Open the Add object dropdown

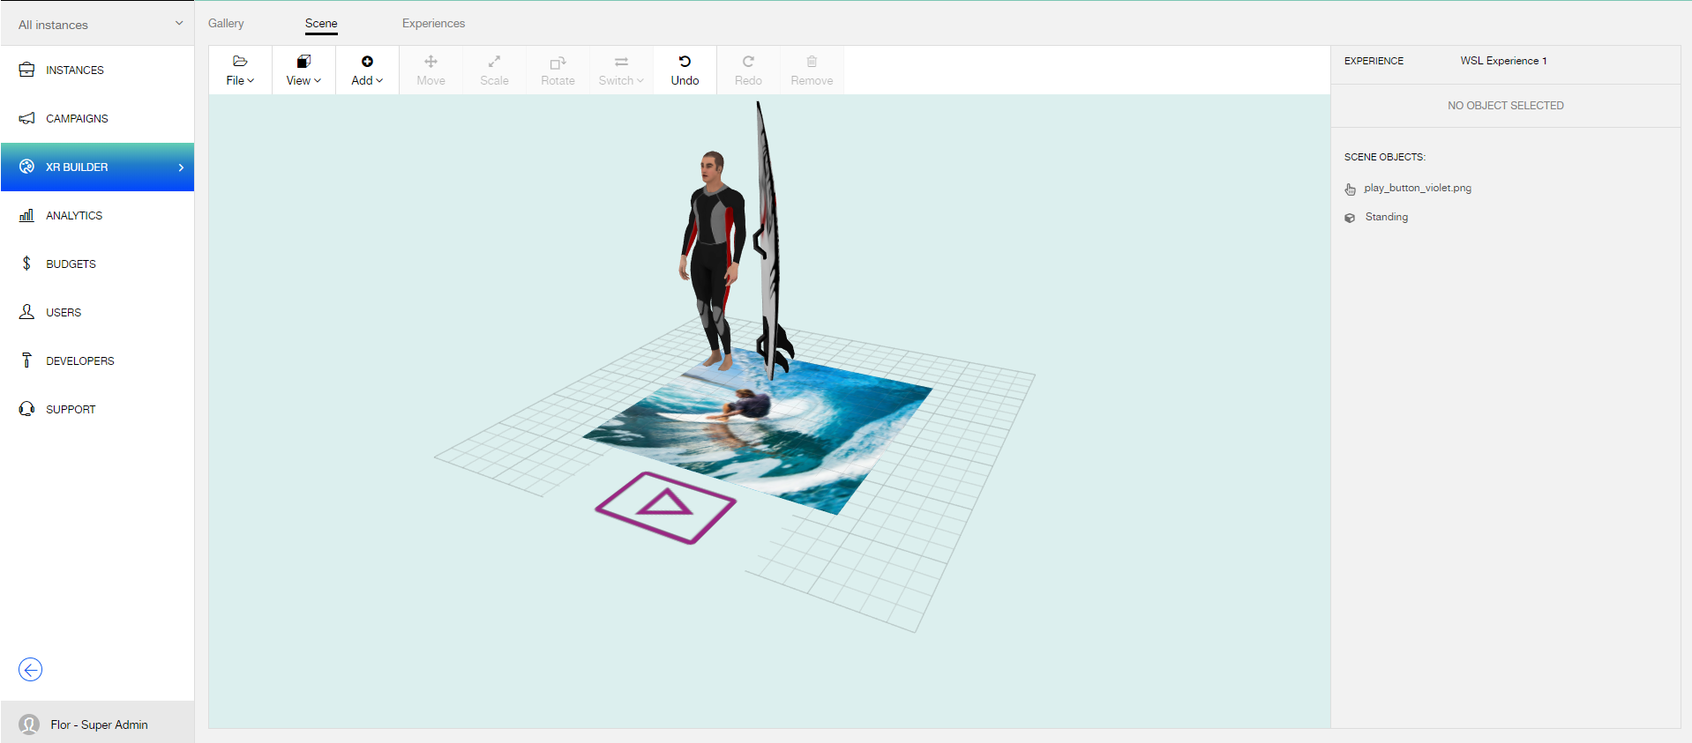pyautogui.click(x=367, y=71)
